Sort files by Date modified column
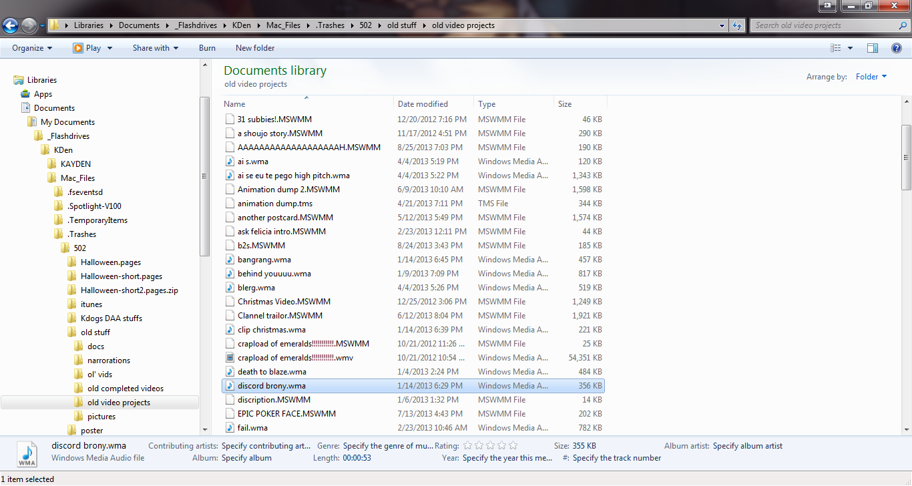This screenshot has height=486, width=912. click(x=434, y=104)
